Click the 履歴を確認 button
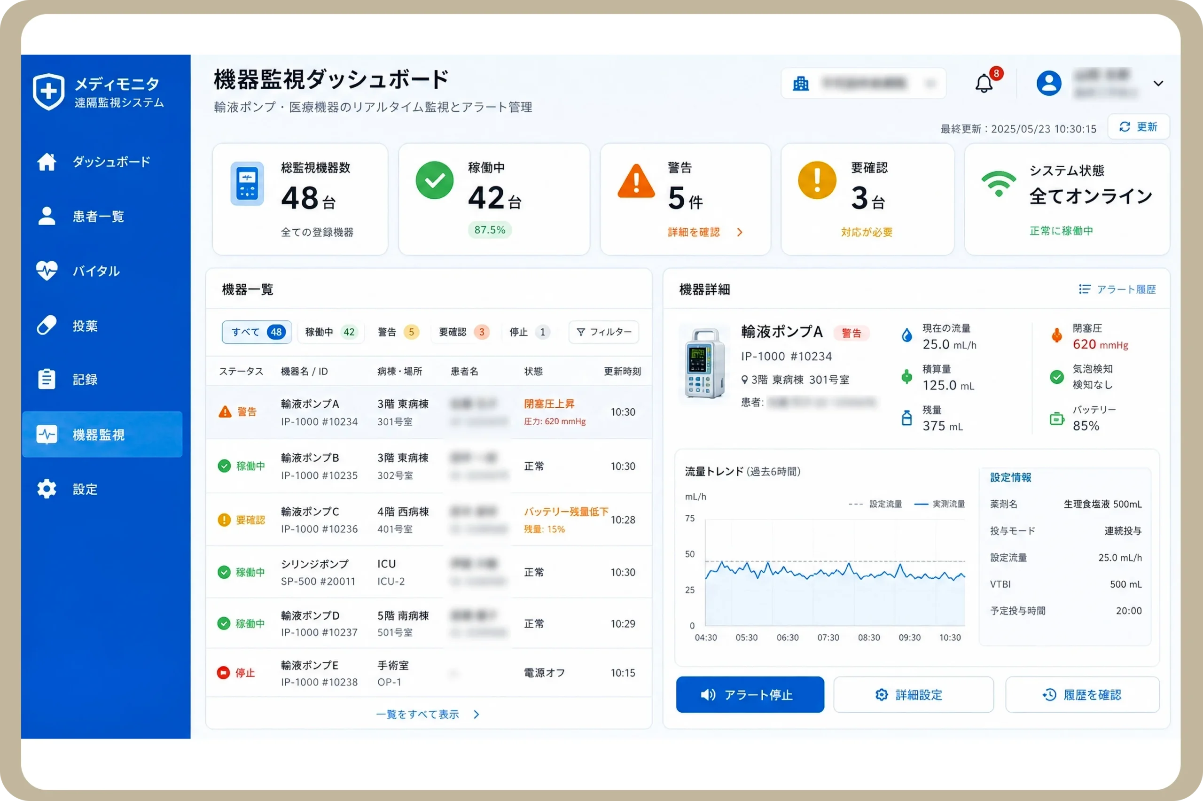1203x801 pixels. (x=1082, y=695)
